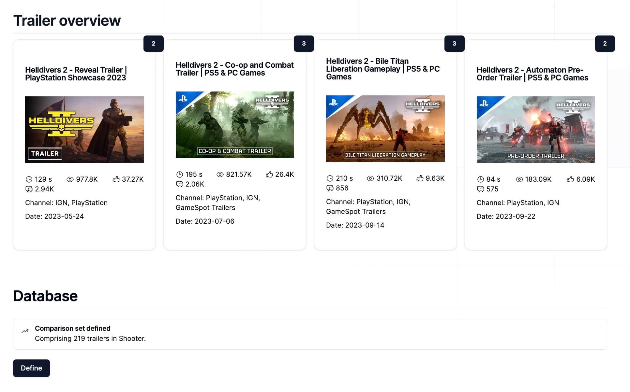Select the title 'Co-op and Combat Trailer'
Image resolution: width=630 pixels, height=392 pixels.
point(235,69)
